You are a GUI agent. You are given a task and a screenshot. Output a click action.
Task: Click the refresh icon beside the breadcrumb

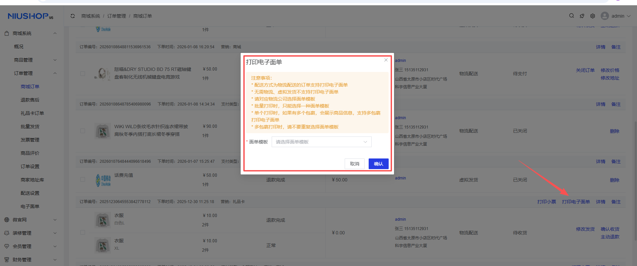[x=73, y=16]
